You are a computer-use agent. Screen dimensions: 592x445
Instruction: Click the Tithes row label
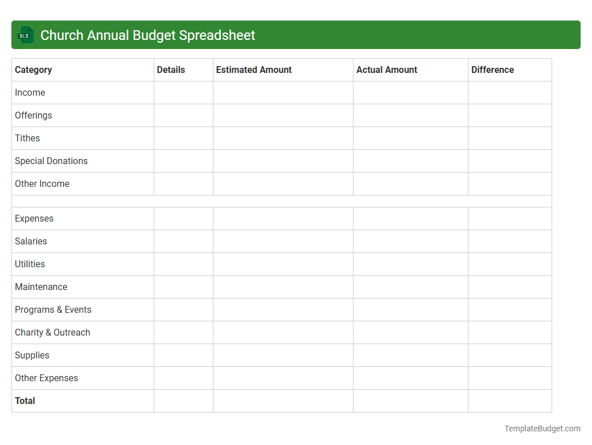[27, 138]
